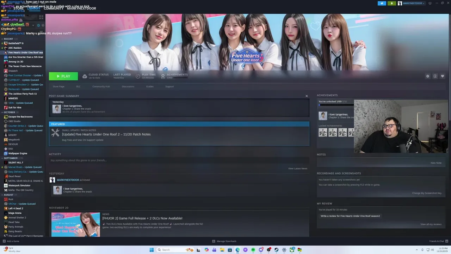Open the Discussions link

tap(128, 86)
